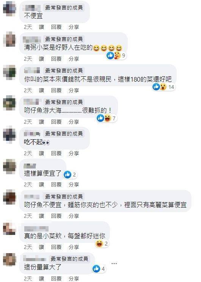Reply to the 清粥小菜是好野人在吃的 comment

coord(56,58)
